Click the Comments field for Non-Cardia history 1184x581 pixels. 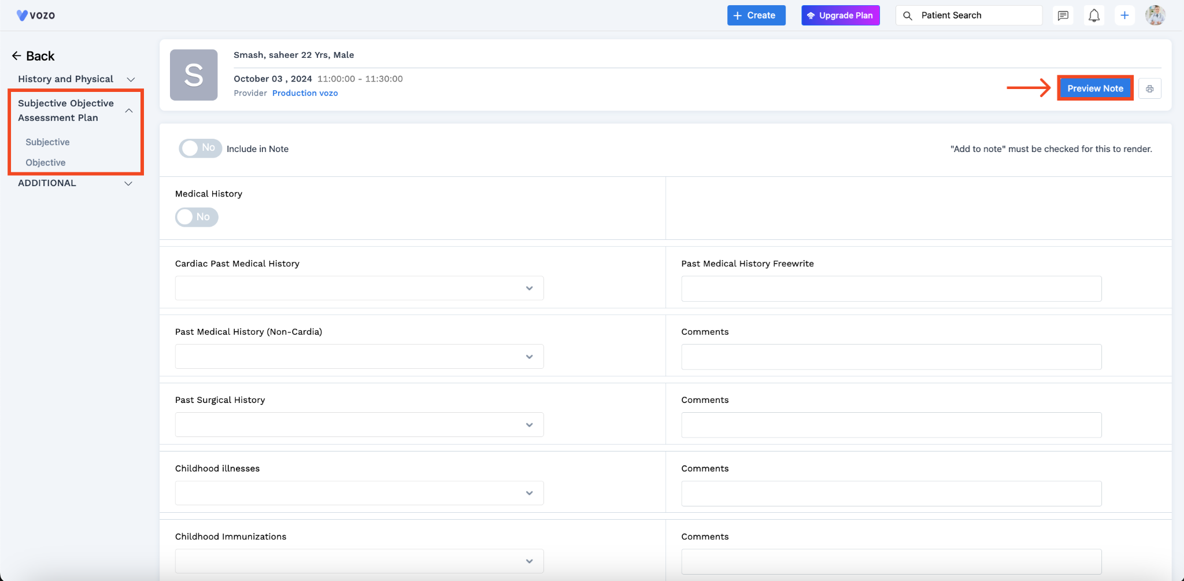(891, 357)
